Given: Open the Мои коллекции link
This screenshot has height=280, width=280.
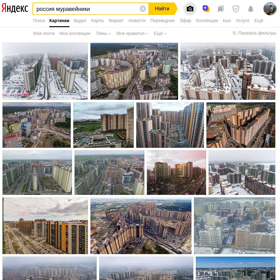Looking at the screenshot, I should (75, 33).
